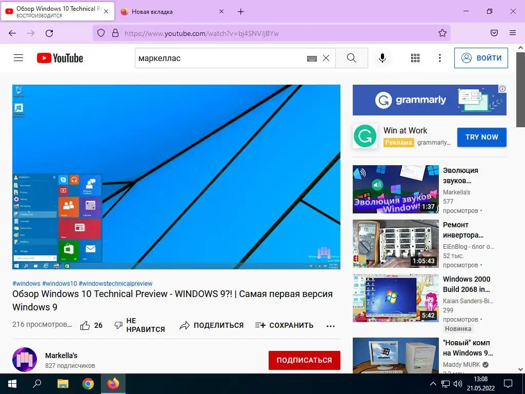Open Markella's channel name link
Screen dimensions: 525x394
(x=62, y=356)
